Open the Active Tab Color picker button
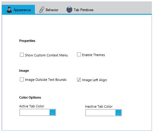 click(x=52, y=112)
